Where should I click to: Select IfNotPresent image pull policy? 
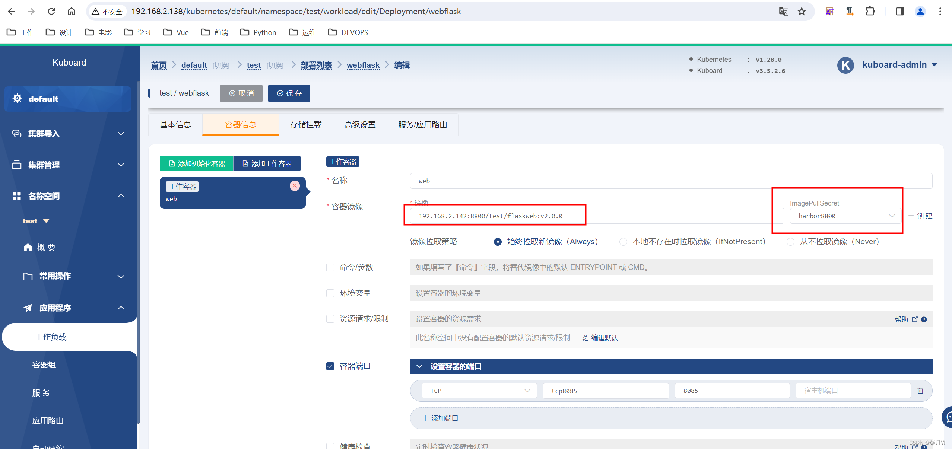click(x=623, y=242)
